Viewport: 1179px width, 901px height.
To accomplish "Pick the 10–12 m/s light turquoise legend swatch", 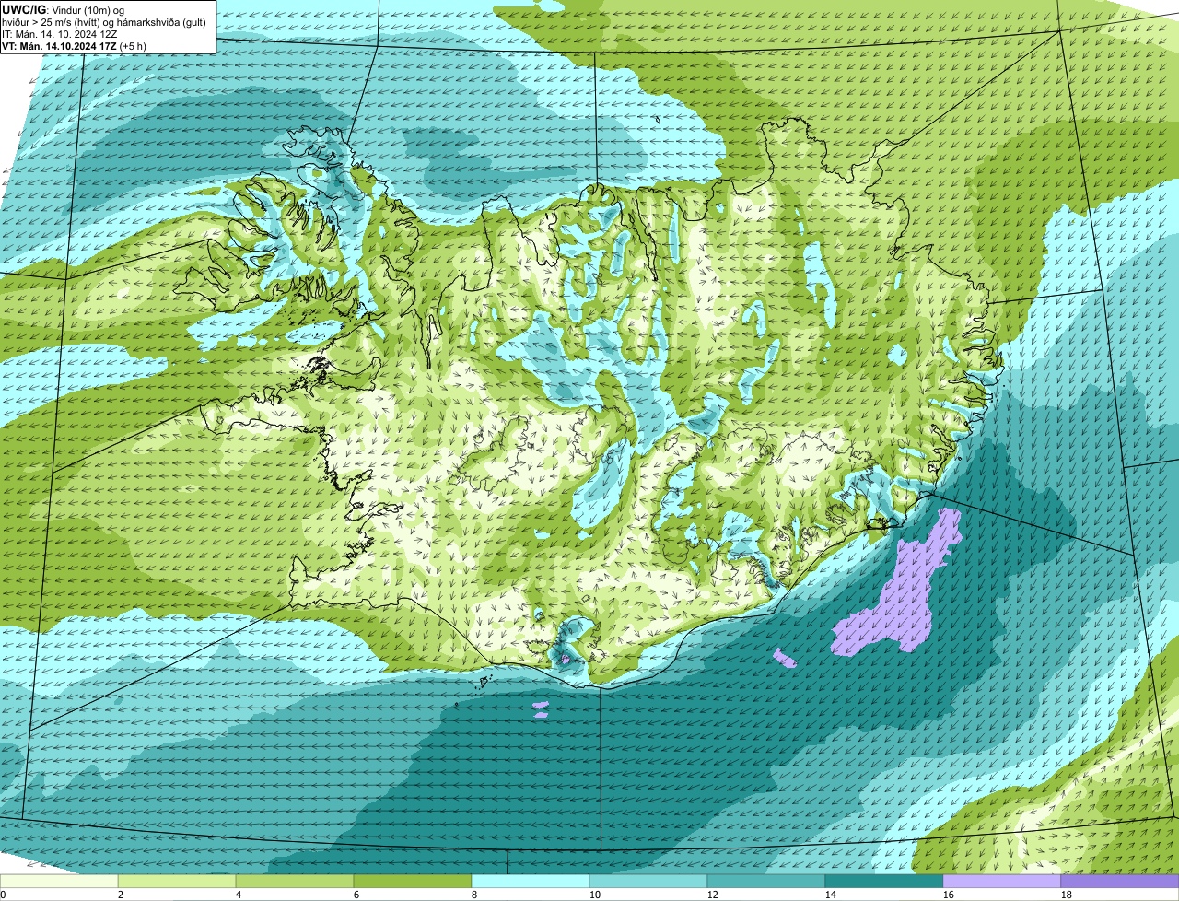I will [648, 882].
